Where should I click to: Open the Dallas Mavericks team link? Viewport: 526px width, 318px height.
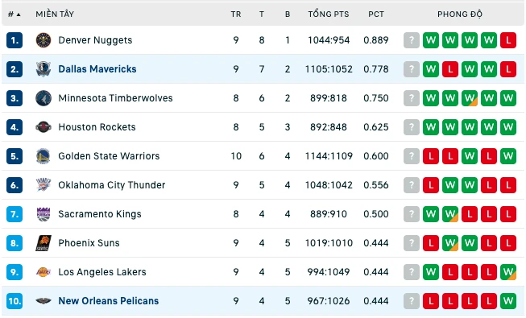point(97,69)
